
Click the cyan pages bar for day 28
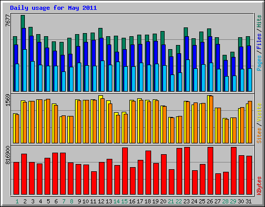click(227, 84)
